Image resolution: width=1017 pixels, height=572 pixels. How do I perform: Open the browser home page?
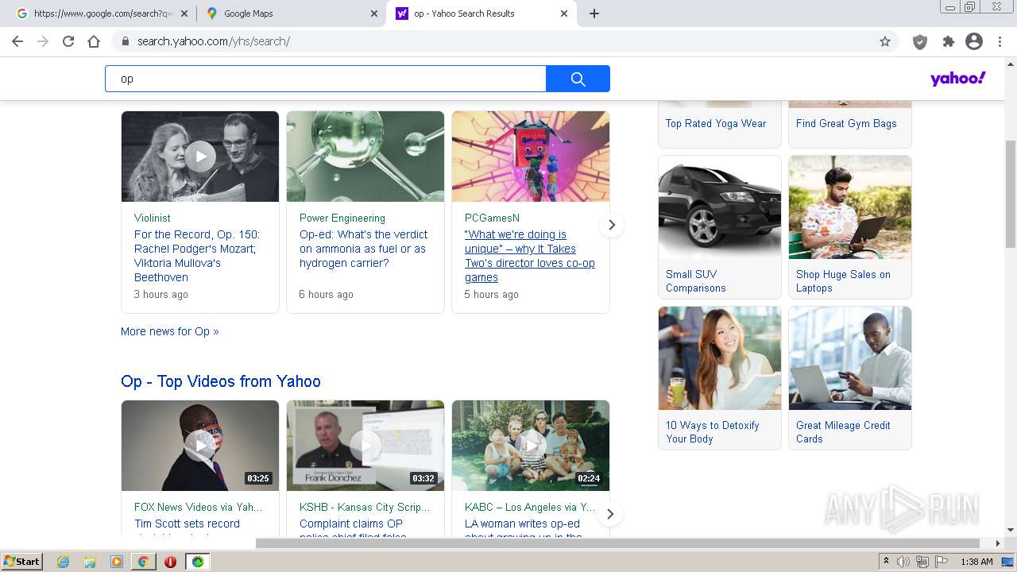pos(94,41)
